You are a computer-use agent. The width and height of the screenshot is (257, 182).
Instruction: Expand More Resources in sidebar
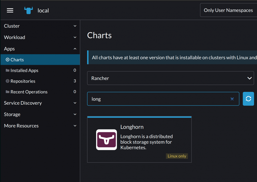point(75,126)
